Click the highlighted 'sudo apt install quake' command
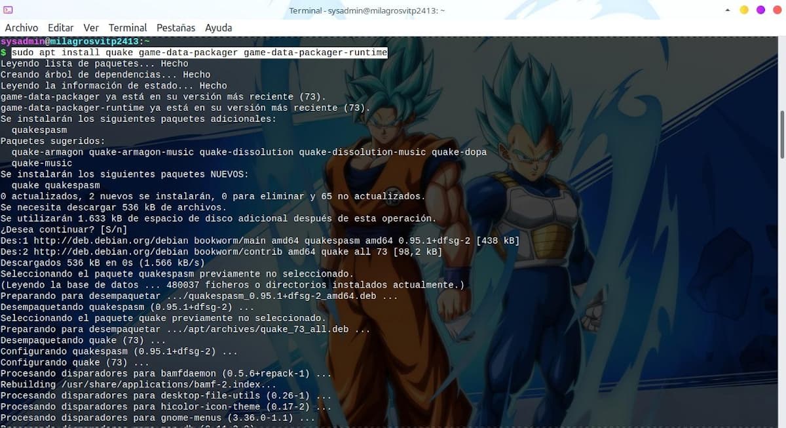This screenshot has height=428, width=786. pos(200,52)
